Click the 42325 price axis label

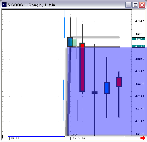(140, 21)
